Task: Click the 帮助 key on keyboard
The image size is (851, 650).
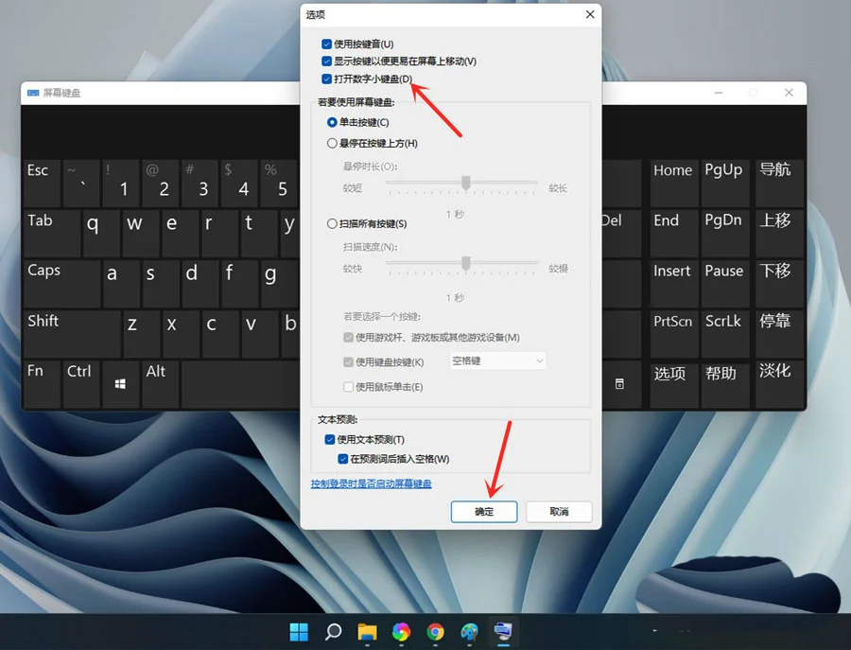Action: pos(725,384)
